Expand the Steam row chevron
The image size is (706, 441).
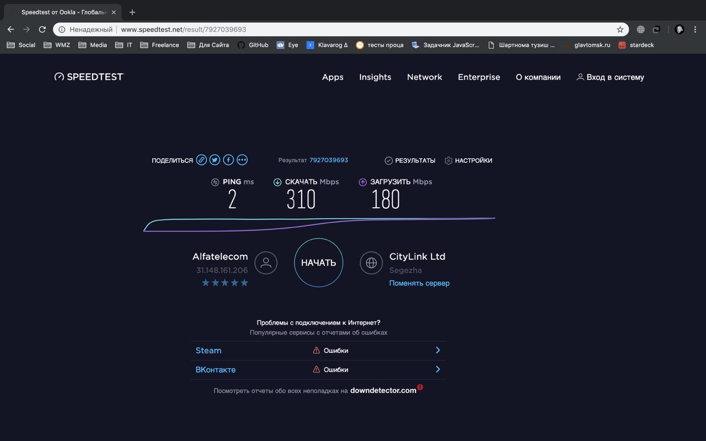(x=438, y=350)
